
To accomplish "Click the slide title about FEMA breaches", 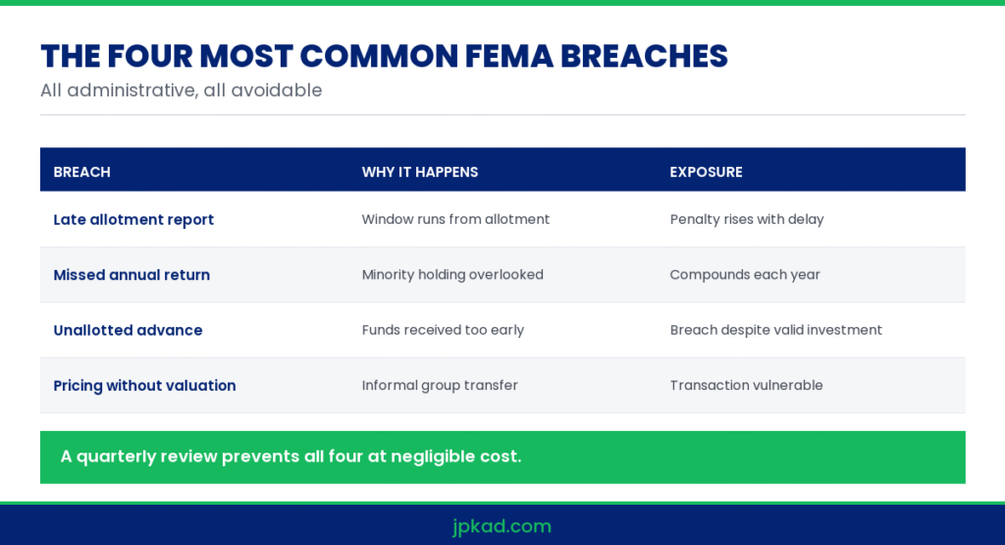I will click(384, 56).
